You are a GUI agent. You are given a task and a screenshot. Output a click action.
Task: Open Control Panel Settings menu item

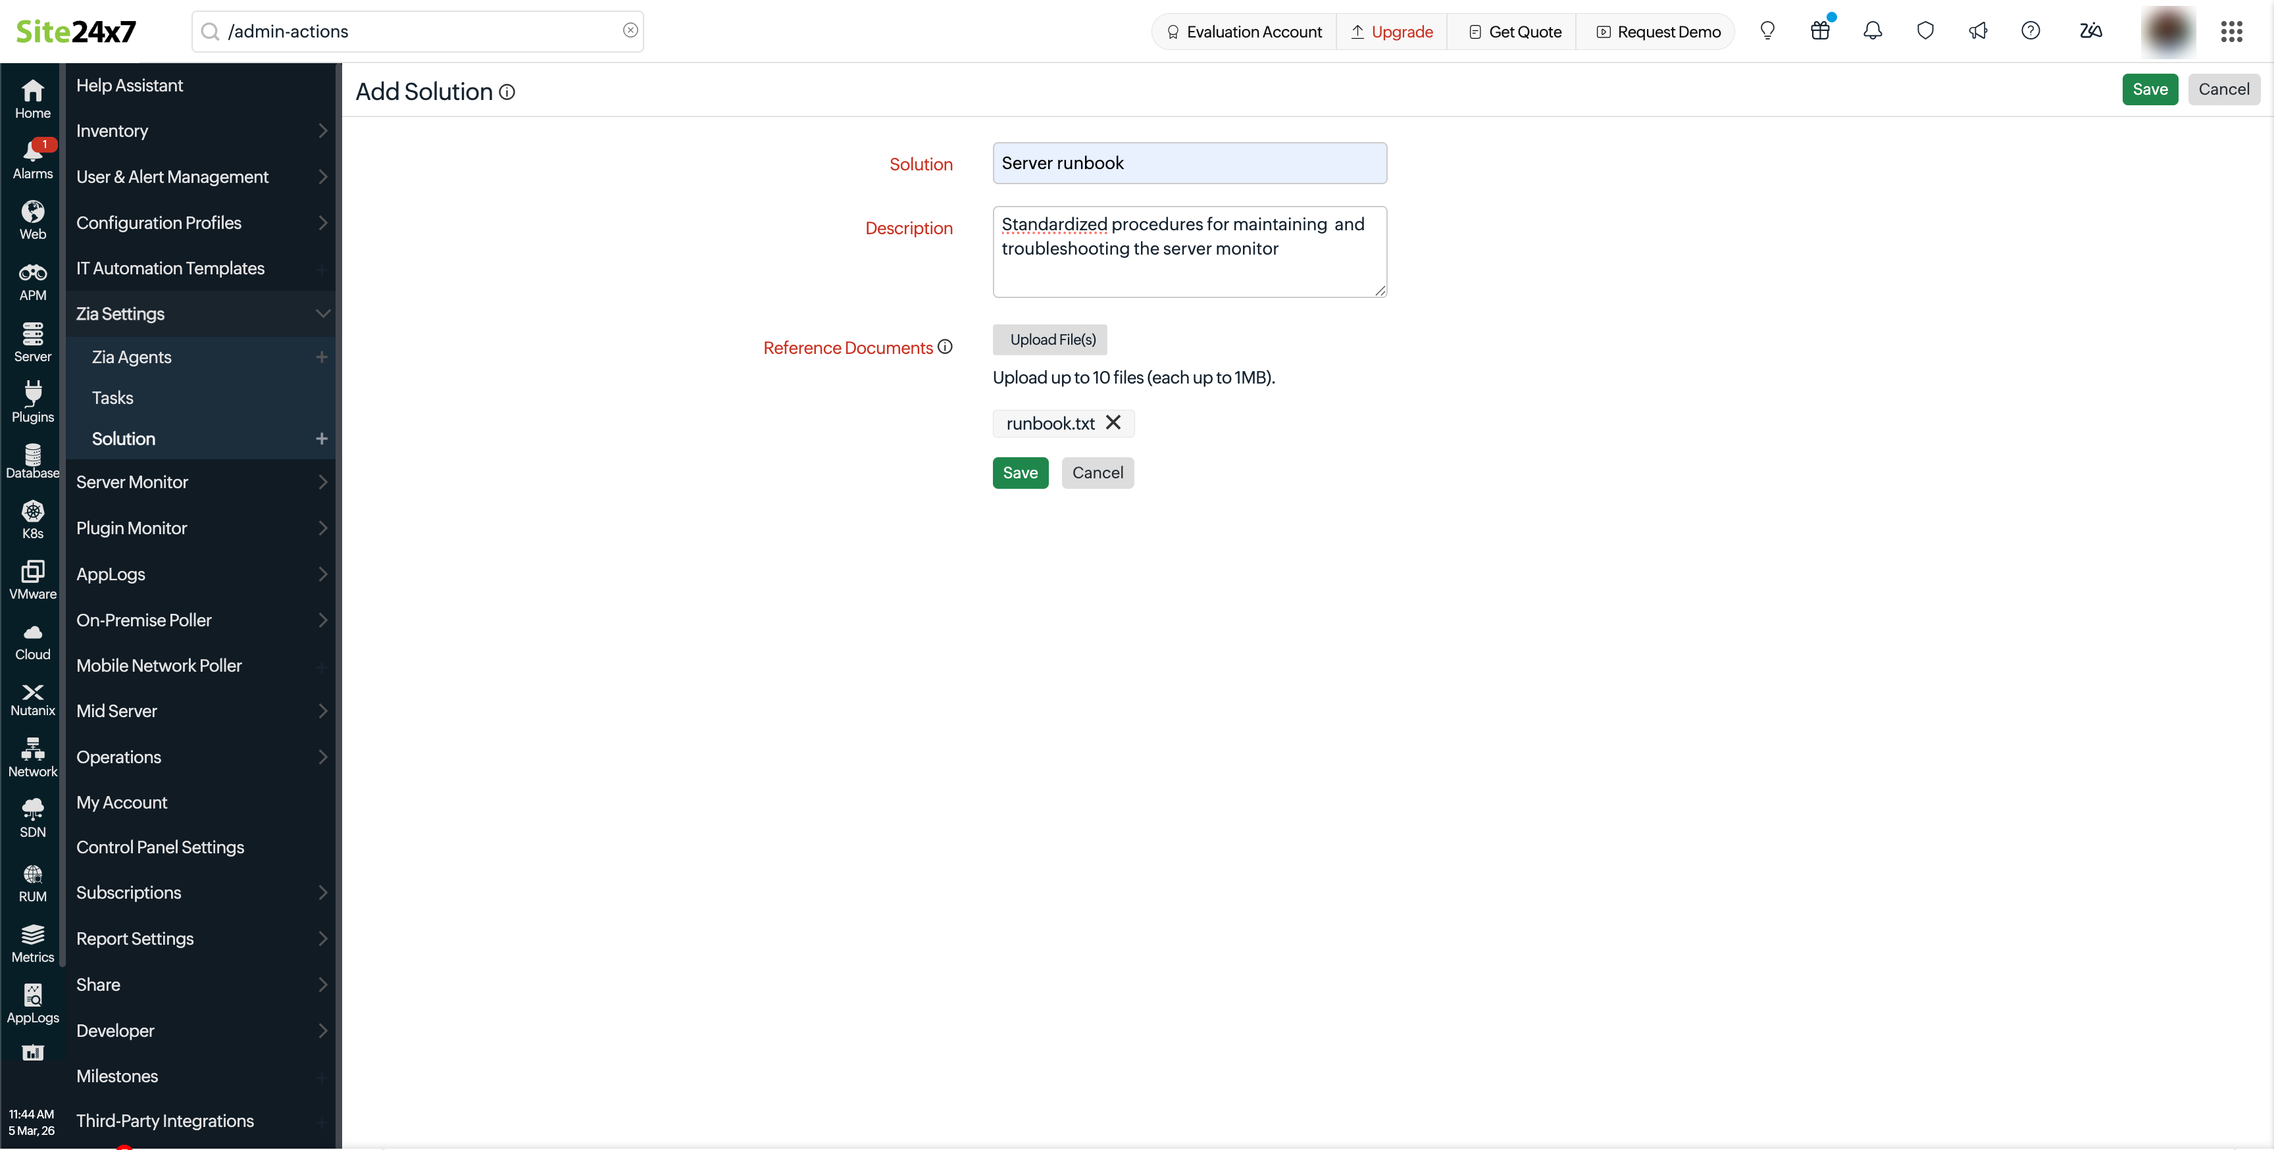point(160,847)
